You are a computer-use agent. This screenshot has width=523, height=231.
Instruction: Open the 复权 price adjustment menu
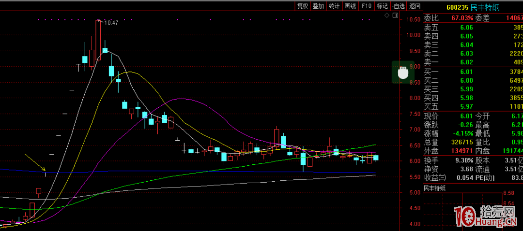pos(303,6)
